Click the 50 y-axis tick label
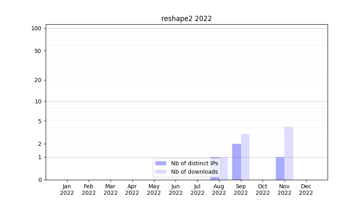 [x=38, y=51]
